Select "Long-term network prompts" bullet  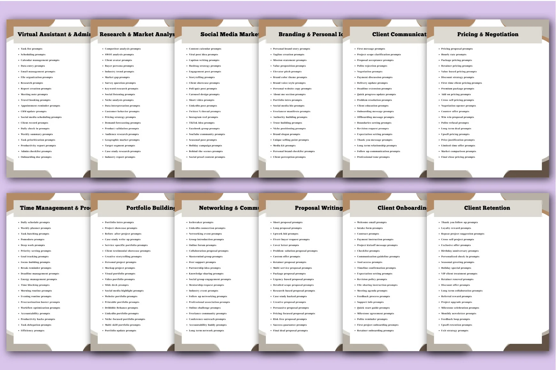click(206, 331)
